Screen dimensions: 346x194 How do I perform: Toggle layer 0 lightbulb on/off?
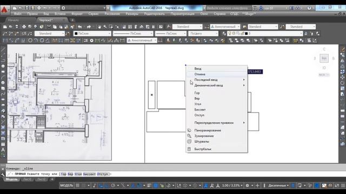tap(230, 33)
